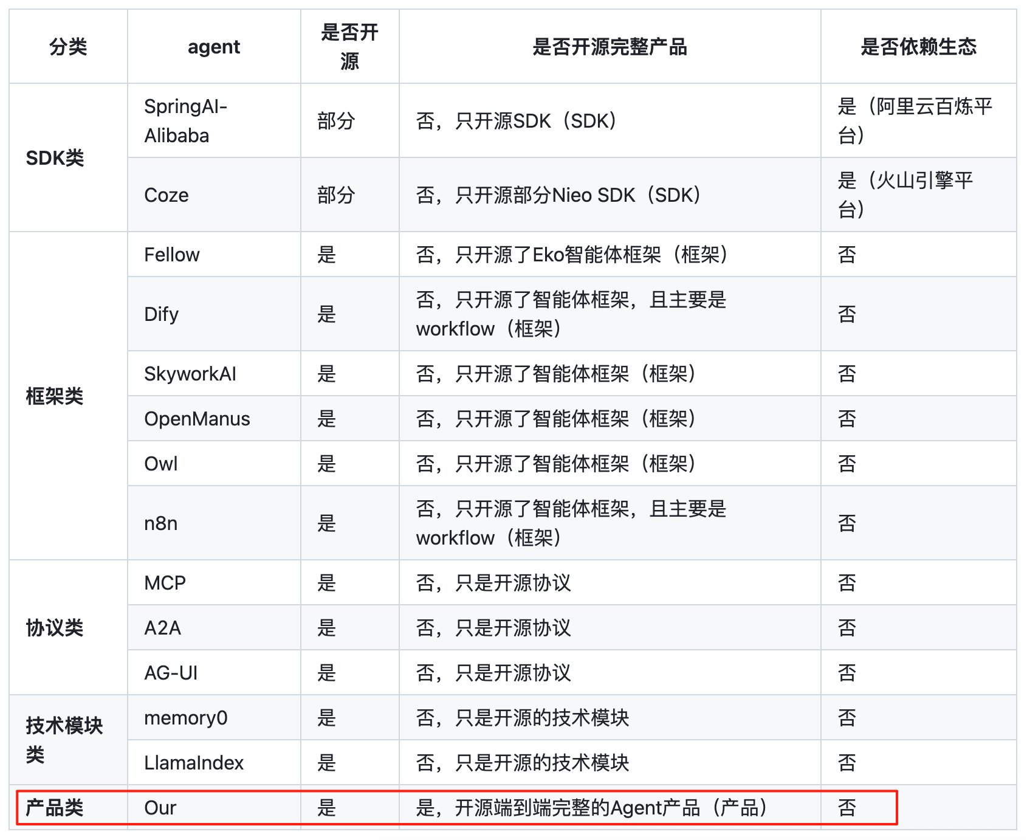Image resolution: width=1027 pixels, height=840 pixels.
Task: Select the 是否开源 value for Dify
Action: [x=327, y=314]
